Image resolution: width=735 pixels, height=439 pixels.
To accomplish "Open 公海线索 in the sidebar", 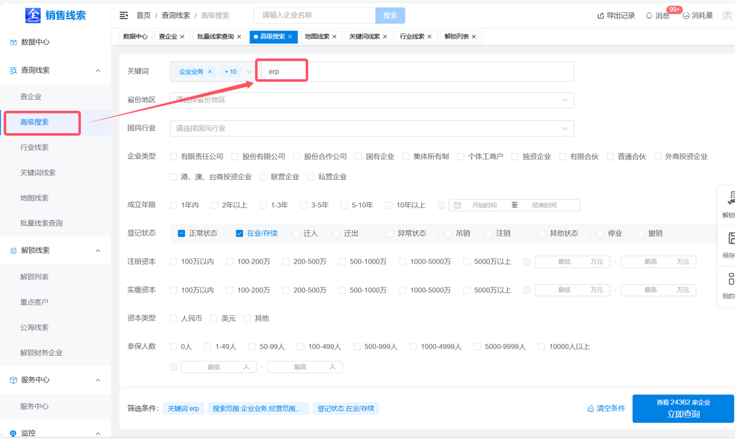I will 34,328.
